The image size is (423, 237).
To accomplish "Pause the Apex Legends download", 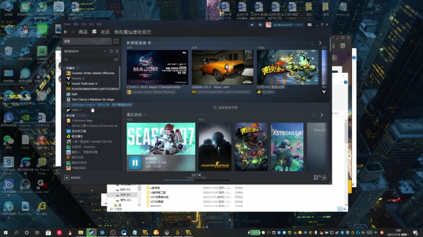I will pyautogui.click(x=135, y=162).
